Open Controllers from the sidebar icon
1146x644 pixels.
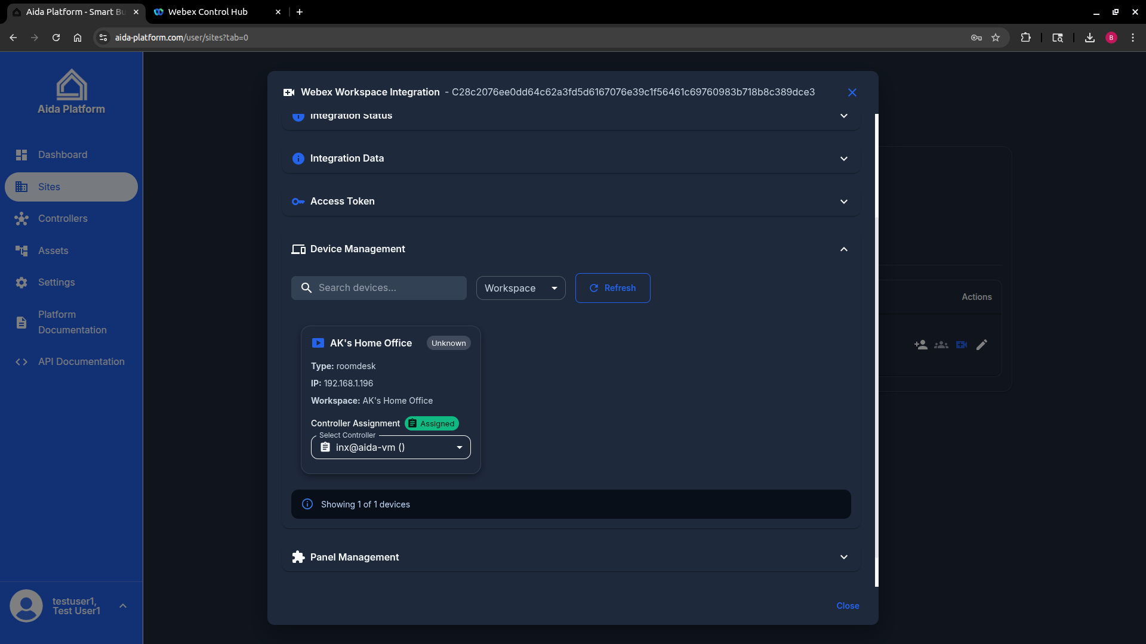(21, 219)
